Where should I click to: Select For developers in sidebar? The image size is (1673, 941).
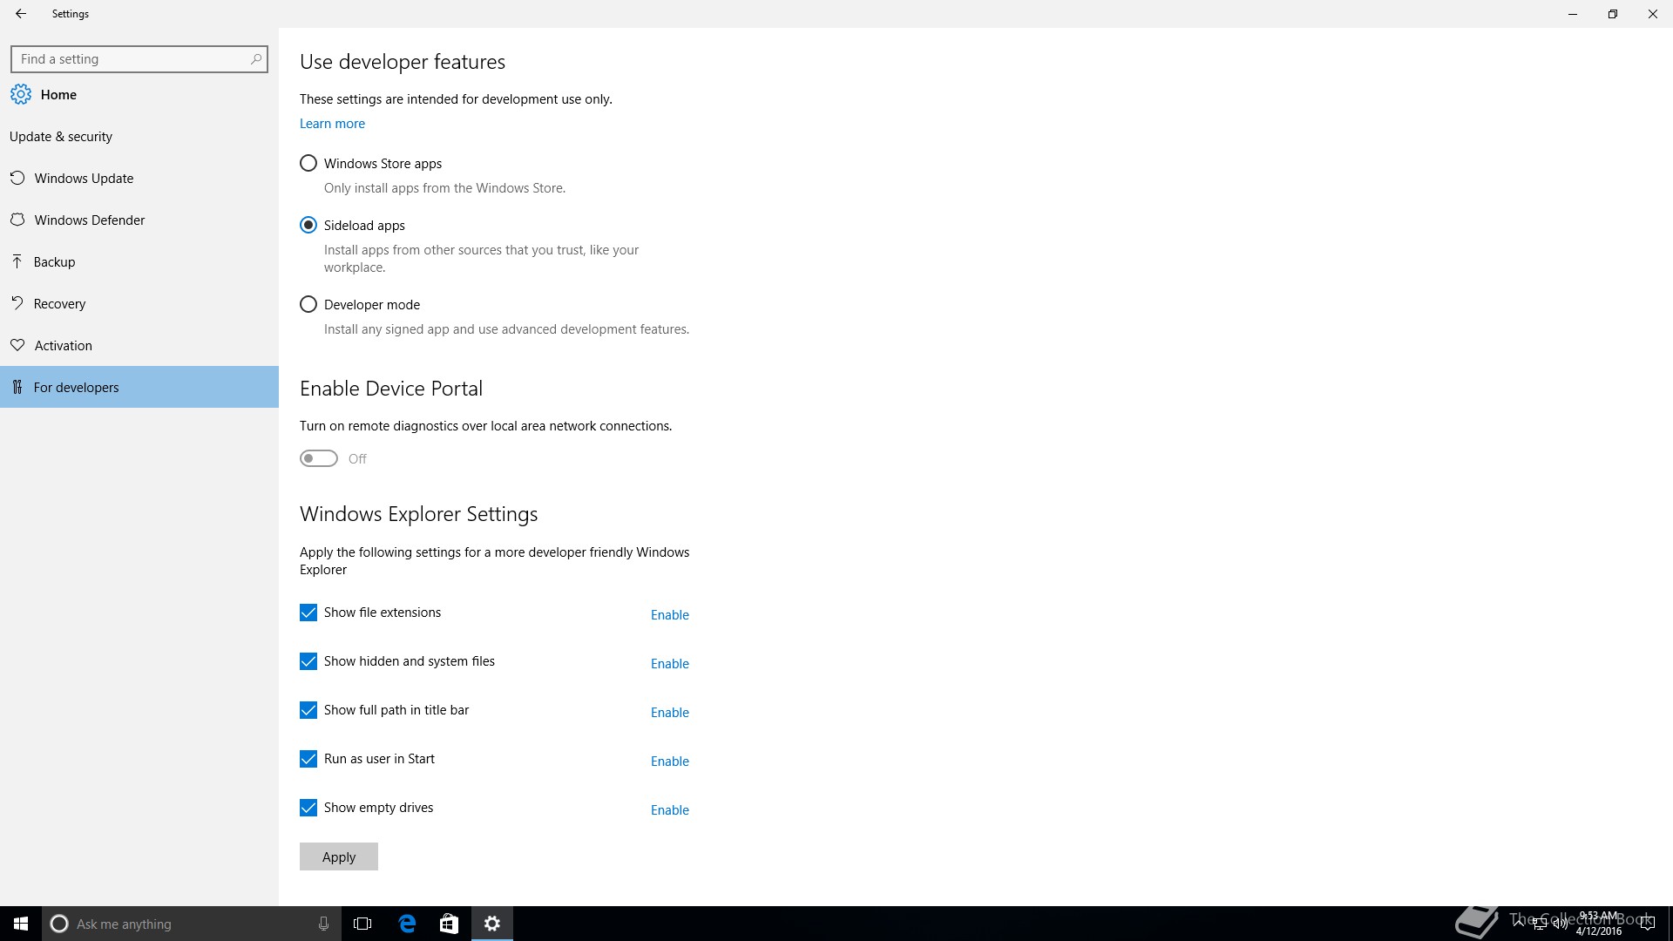tap(139, 387)
